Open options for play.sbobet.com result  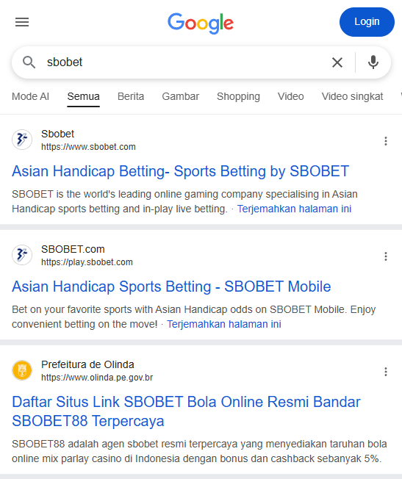pos(386,256)
